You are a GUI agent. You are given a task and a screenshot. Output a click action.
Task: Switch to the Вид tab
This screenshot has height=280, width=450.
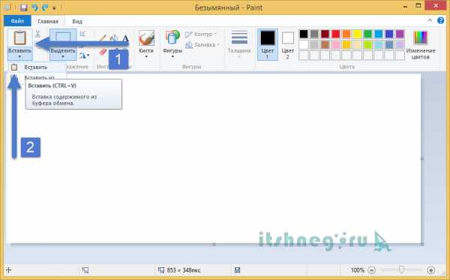tap(77, 21)
